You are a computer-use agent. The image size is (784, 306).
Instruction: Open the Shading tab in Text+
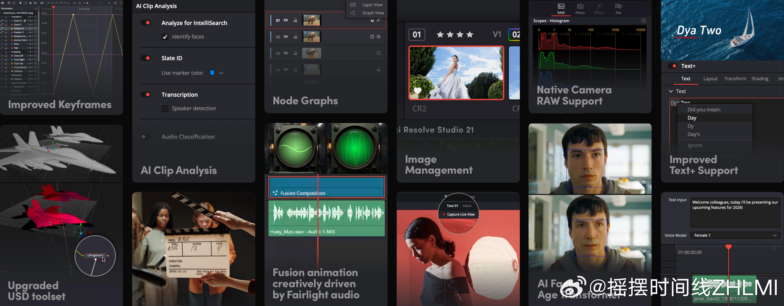click(760, 79)
